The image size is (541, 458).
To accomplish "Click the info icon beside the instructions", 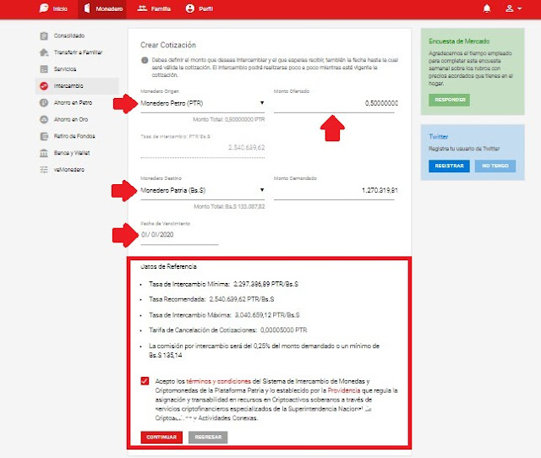I will tap(145, 60).
